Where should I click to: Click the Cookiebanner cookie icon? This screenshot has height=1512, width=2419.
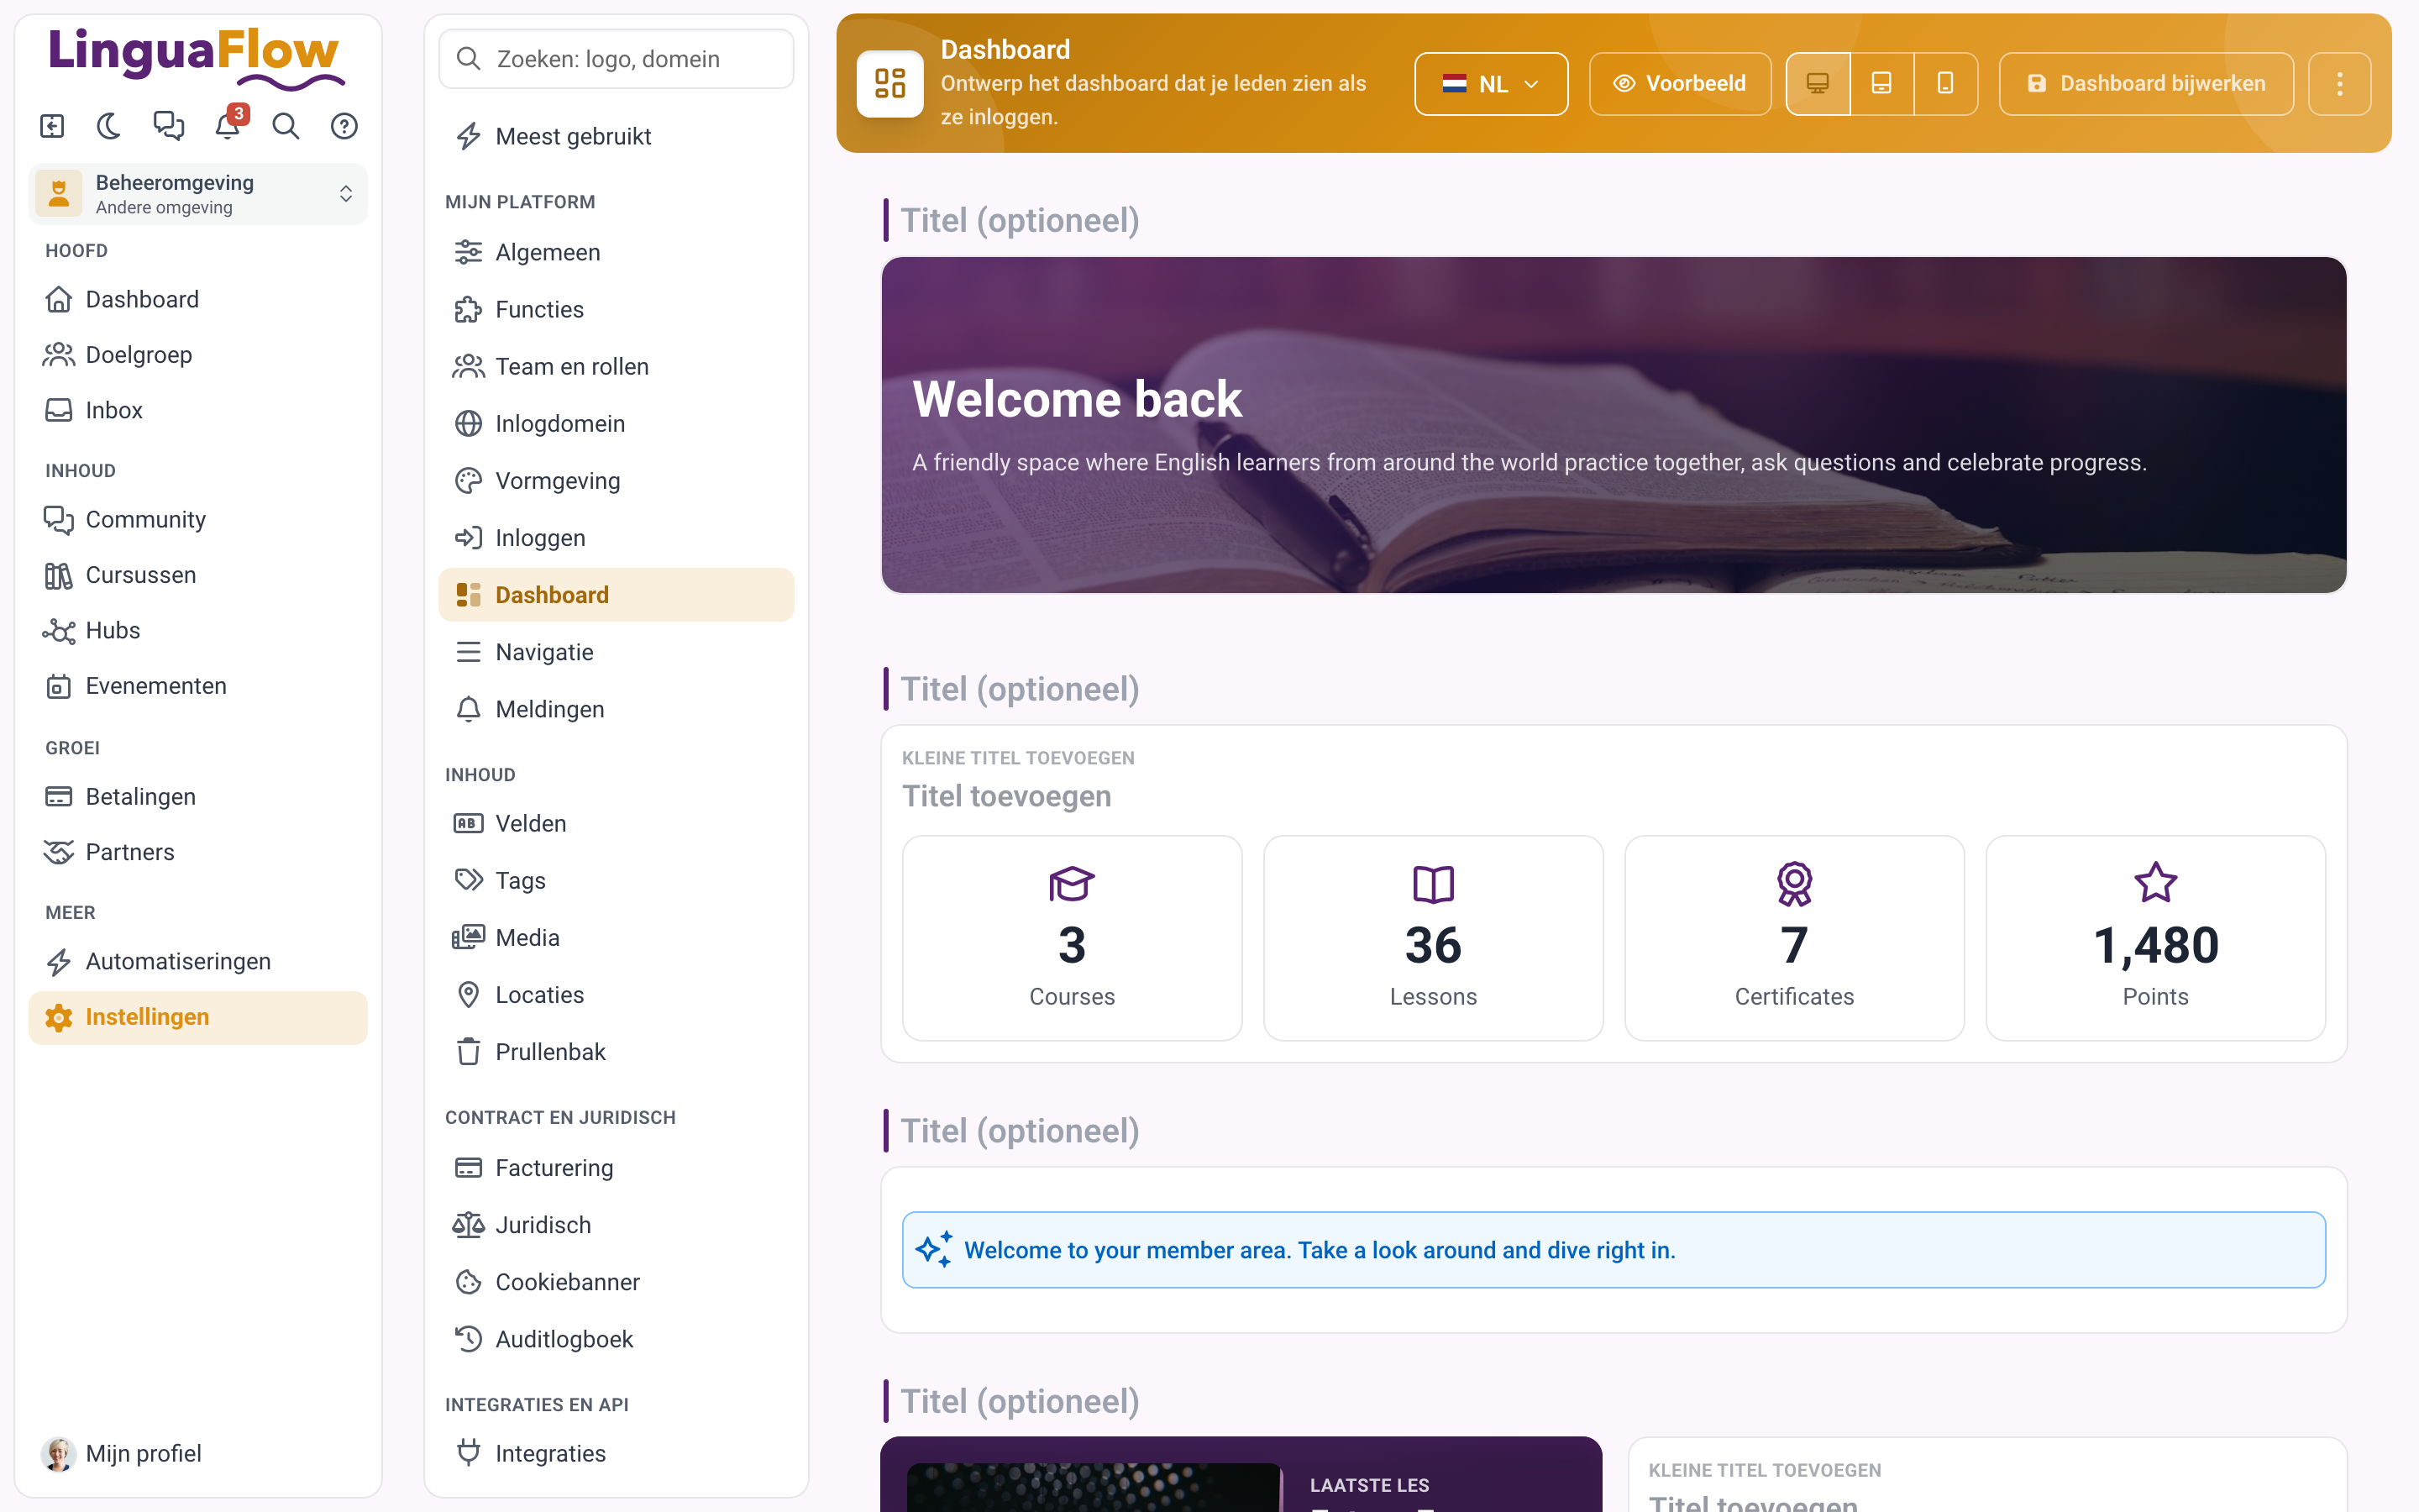tap(468, 1282)
